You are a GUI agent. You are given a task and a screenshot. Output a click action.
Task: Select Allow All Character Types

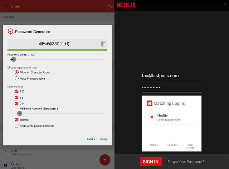click(17, 72)
